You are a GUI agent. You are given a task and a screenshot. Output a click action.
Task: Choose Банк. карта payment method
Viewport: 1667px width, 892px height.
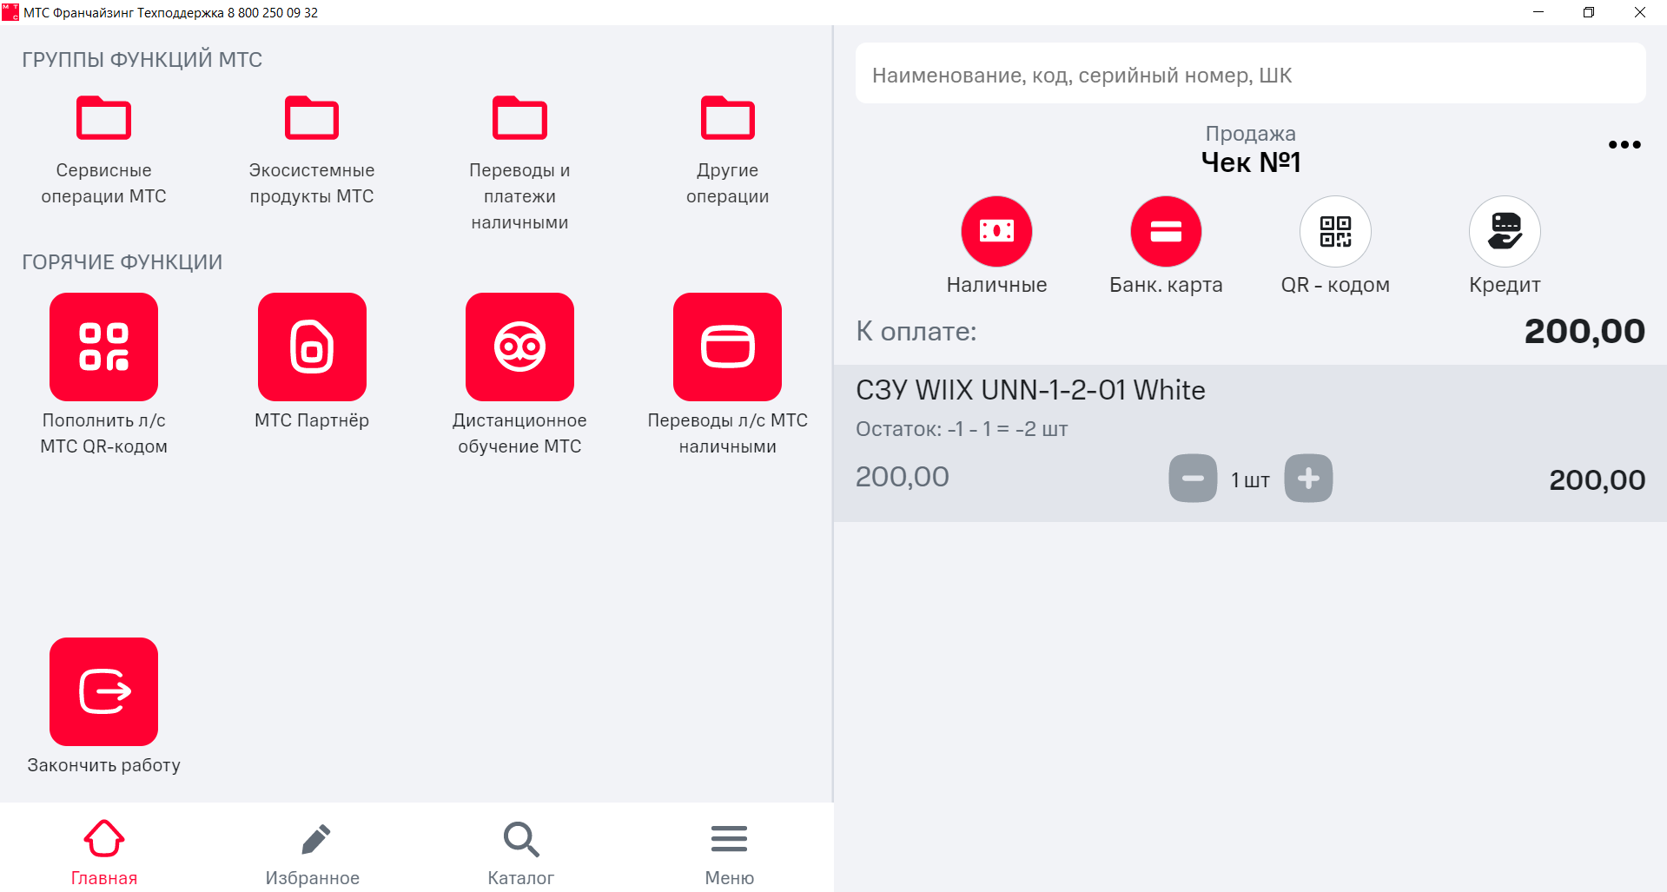point(1166,231)
